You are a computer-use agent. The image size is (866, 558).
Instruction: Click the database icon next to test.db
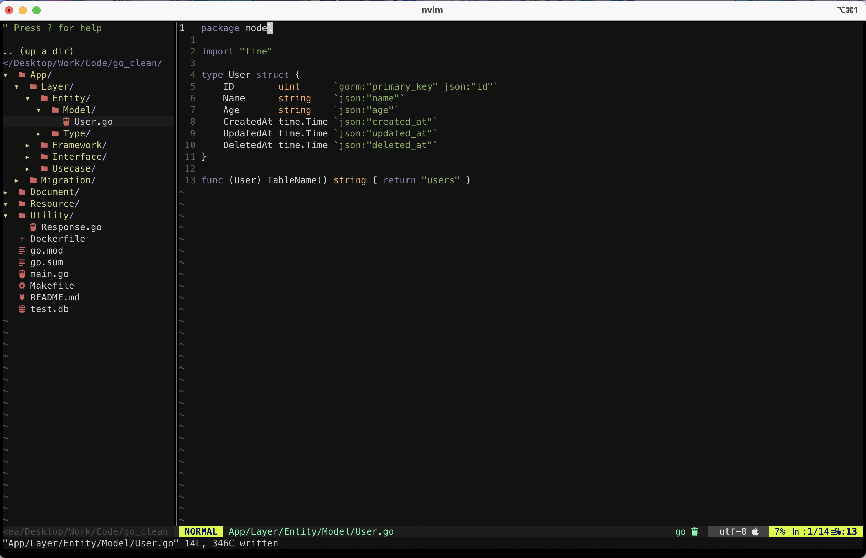[x=22, y=309]
